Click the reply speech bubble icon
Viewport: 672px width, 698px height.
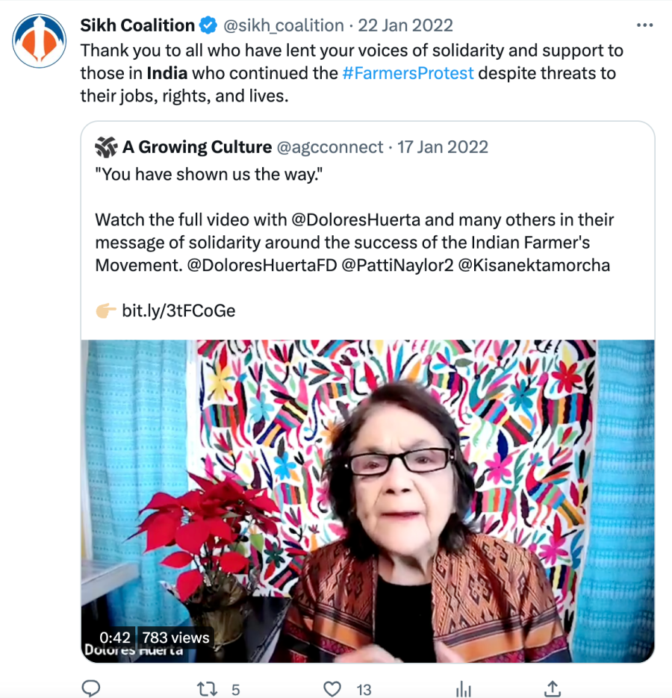click(x=90, y=688)
